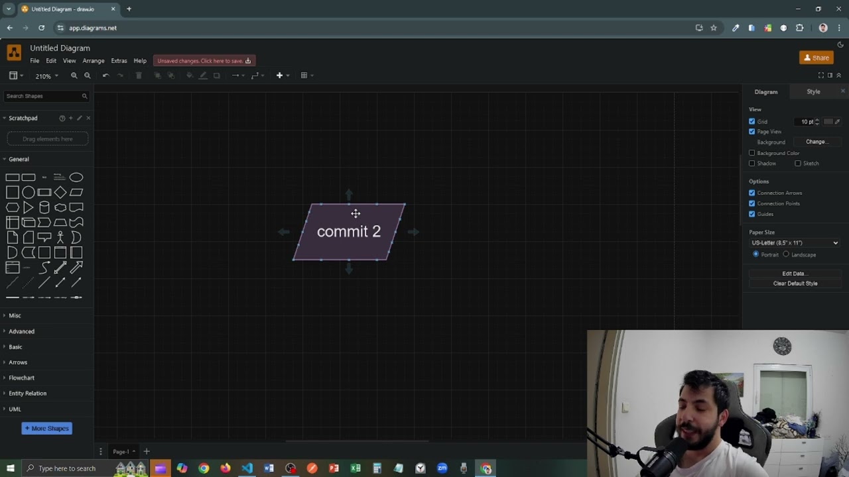The image size is (849, 477).
Task: Expand the UML shapes section
Action: point(15,409)
